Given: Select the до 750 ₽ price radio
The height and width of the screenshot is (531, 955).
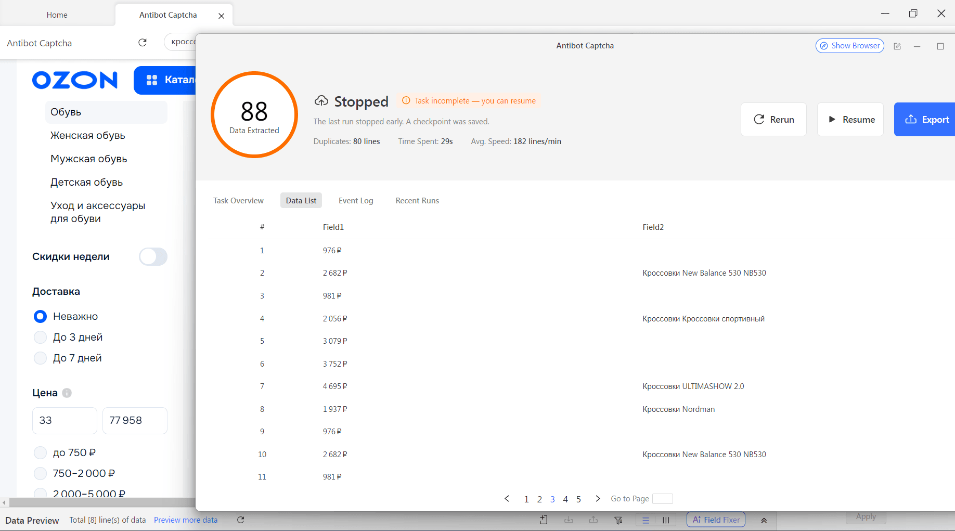Looking at the screenshot, I should pos(40,452).
